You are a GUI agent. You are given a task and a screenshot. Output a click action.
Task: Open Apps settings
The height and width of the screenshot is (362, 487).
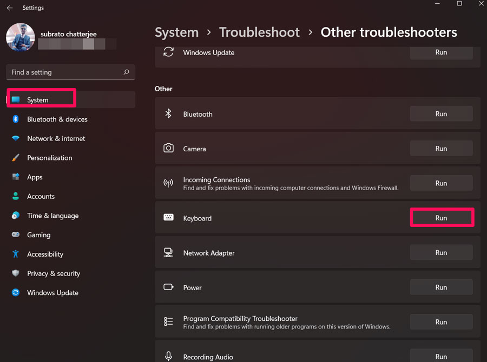[x=71, y=177]
